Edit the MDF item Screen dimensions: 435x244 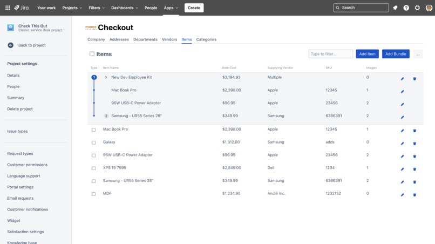(402, 195)
